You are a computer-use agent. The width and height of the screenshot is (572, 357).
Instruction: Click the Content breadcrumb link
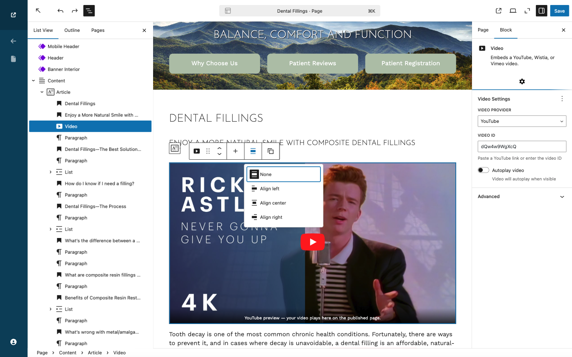tap(68, 353)
